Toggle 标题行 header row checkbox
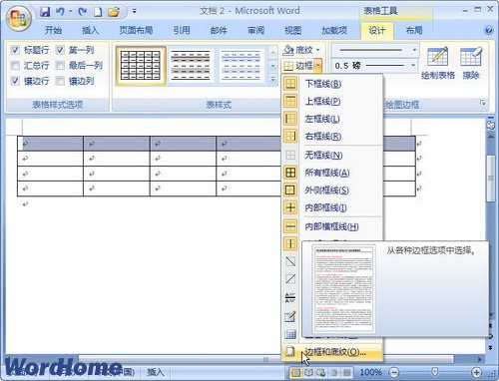Screen dimensions: 499x381 coord(15,50)
